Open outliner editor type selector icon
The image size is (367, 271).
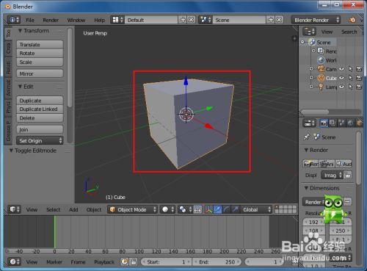(309, 32)
